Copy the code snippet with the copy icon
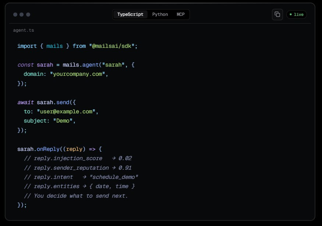Screen dimensions: 322x226 click(x=277, y=14)
